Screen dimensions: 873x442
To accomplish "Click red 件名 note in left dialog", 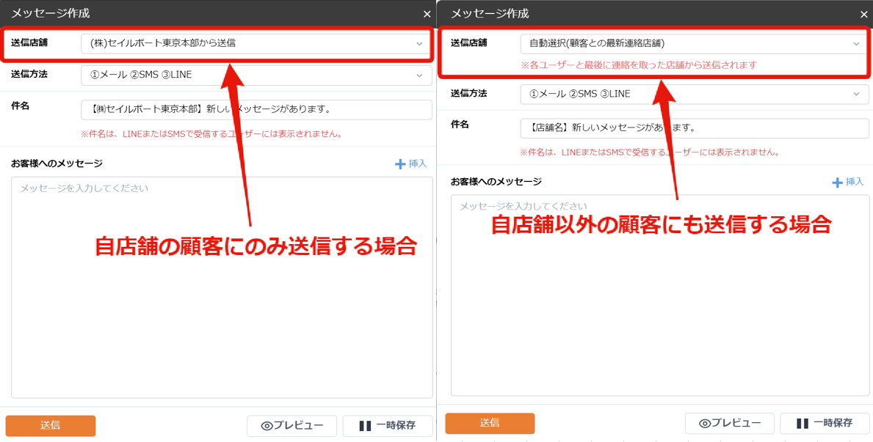I will point(211,134).
